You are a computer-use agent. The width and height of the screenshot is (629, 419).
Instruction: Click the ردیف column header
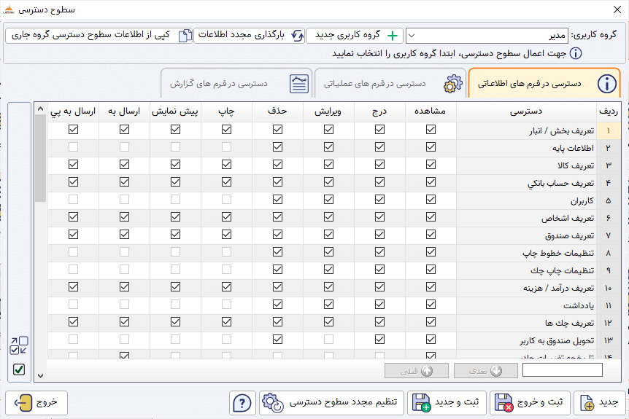click(609, 111)
